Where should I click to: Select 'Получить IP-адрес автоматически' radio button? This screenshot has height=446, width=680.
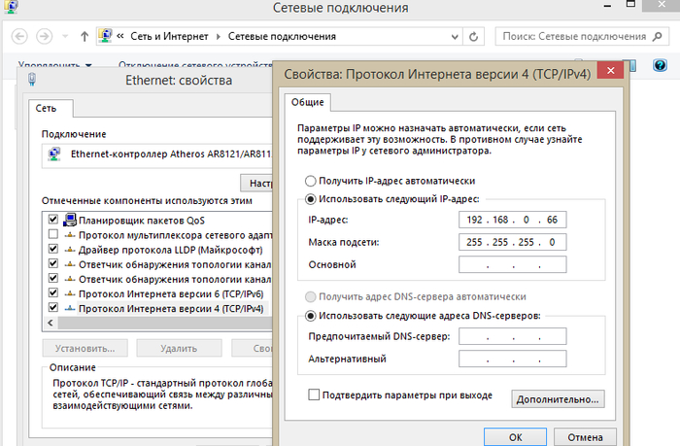click(311, 181)
